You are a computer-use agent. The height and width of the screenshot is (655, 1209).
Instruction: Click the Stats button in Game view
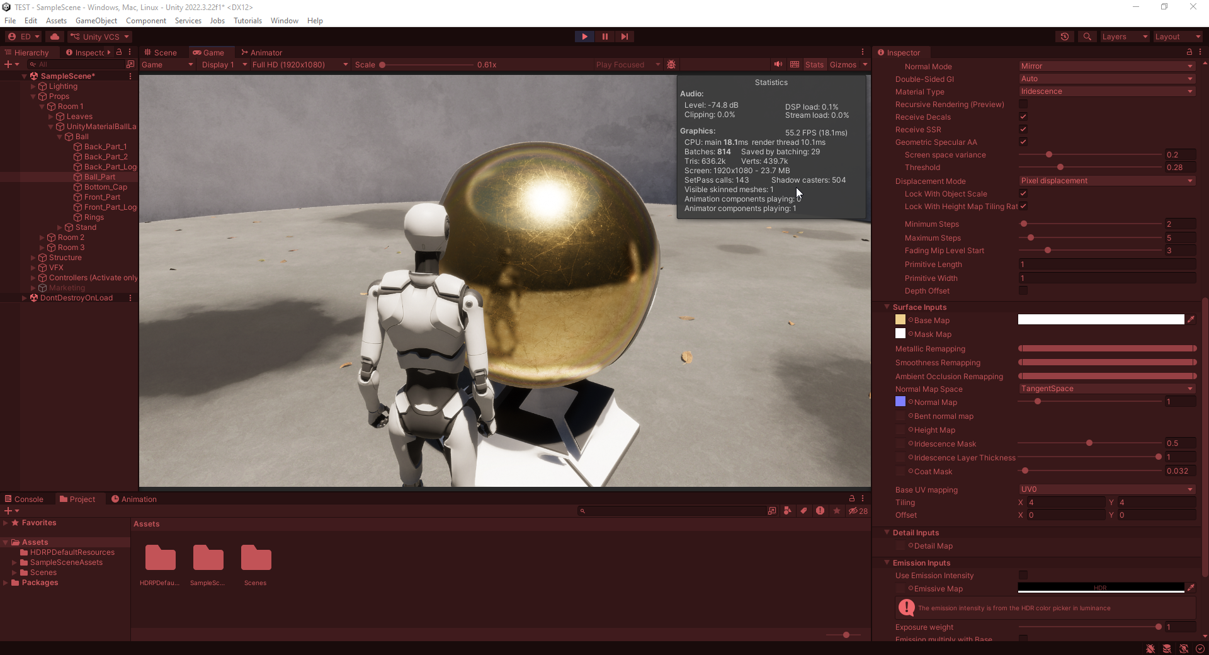tap(815, 64)
